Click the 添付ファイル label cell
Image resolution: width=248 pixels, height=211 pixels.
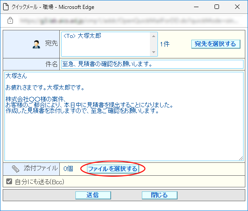[31, 169]
